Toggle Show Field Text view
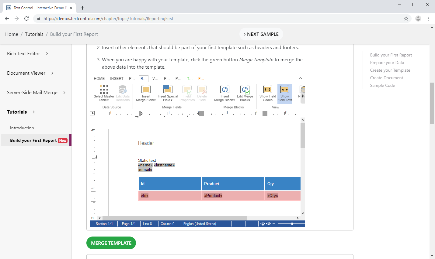This screenshot has width=435, height=259. click(284, 94)
